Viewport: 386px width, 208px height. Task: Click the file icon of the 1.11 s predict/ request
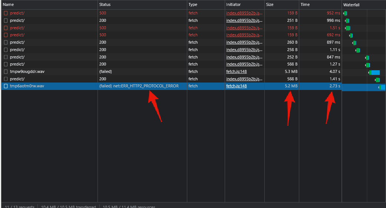coord(6,50)
